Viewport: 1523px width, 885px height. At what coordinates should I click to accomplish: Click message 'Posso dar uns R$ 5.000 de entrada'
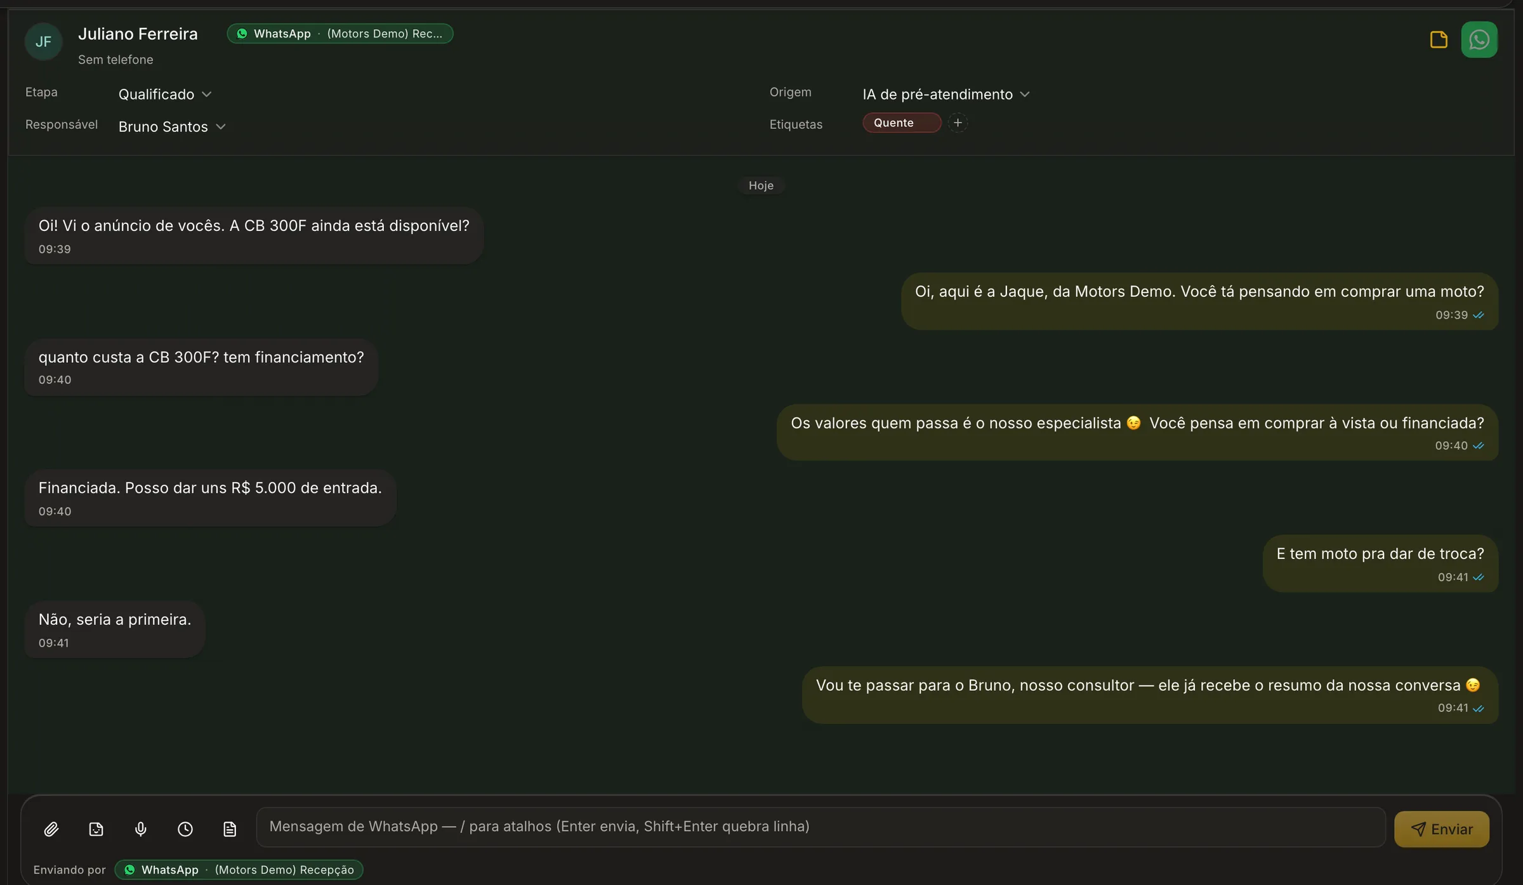(x=210, y=498)
